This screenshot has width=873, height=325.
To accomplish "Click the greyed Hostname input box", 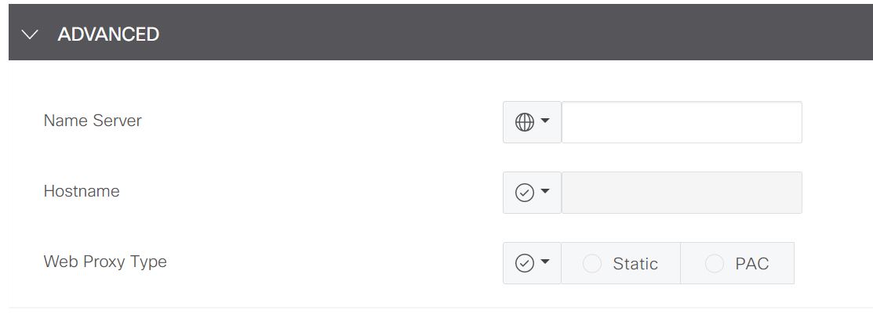I will [x=682, y=193].
